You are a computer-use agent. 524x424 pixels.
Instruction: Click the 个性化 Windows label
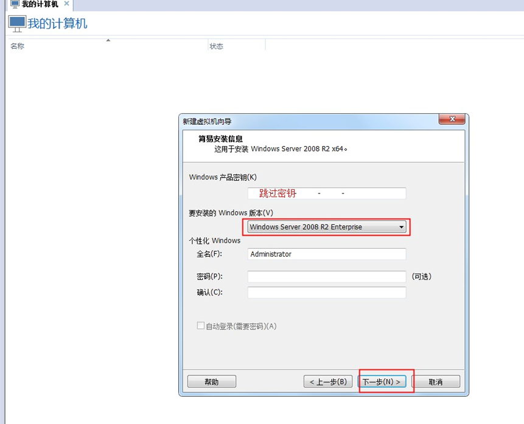[215, 240]
